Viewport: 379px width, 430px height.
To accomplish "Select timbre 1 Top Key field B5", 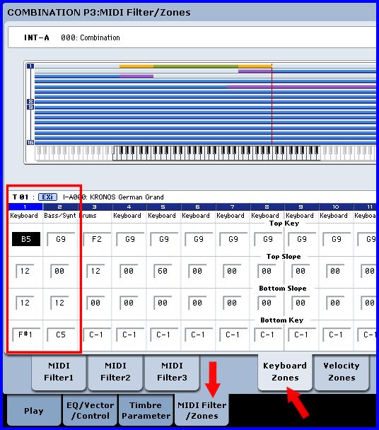I will tap(26, 239).
